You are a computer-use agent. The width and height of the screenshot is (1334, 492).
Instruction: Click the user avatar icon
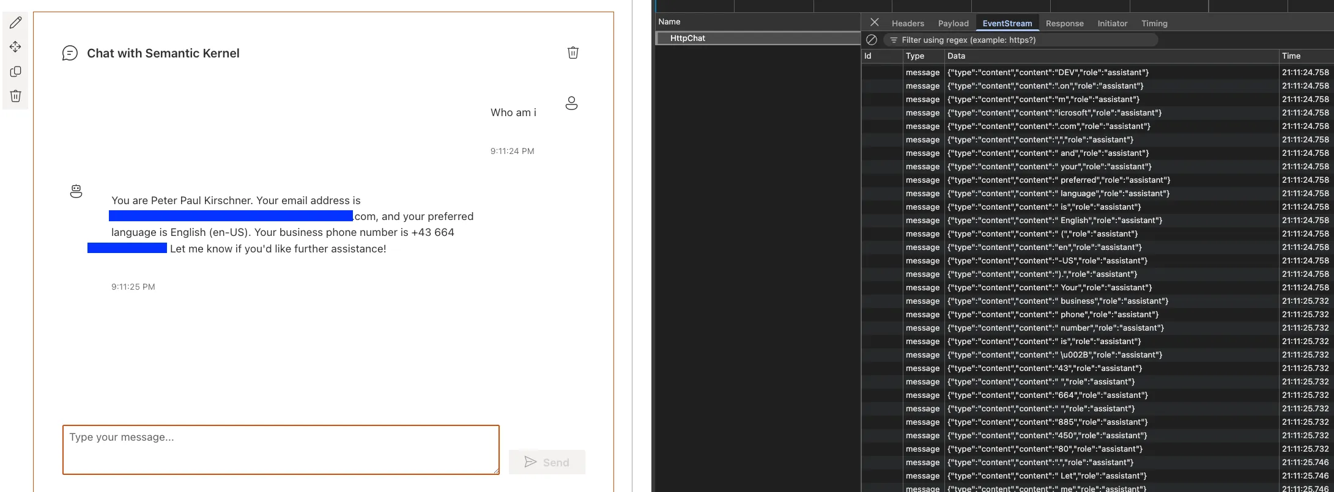[571, 103]
